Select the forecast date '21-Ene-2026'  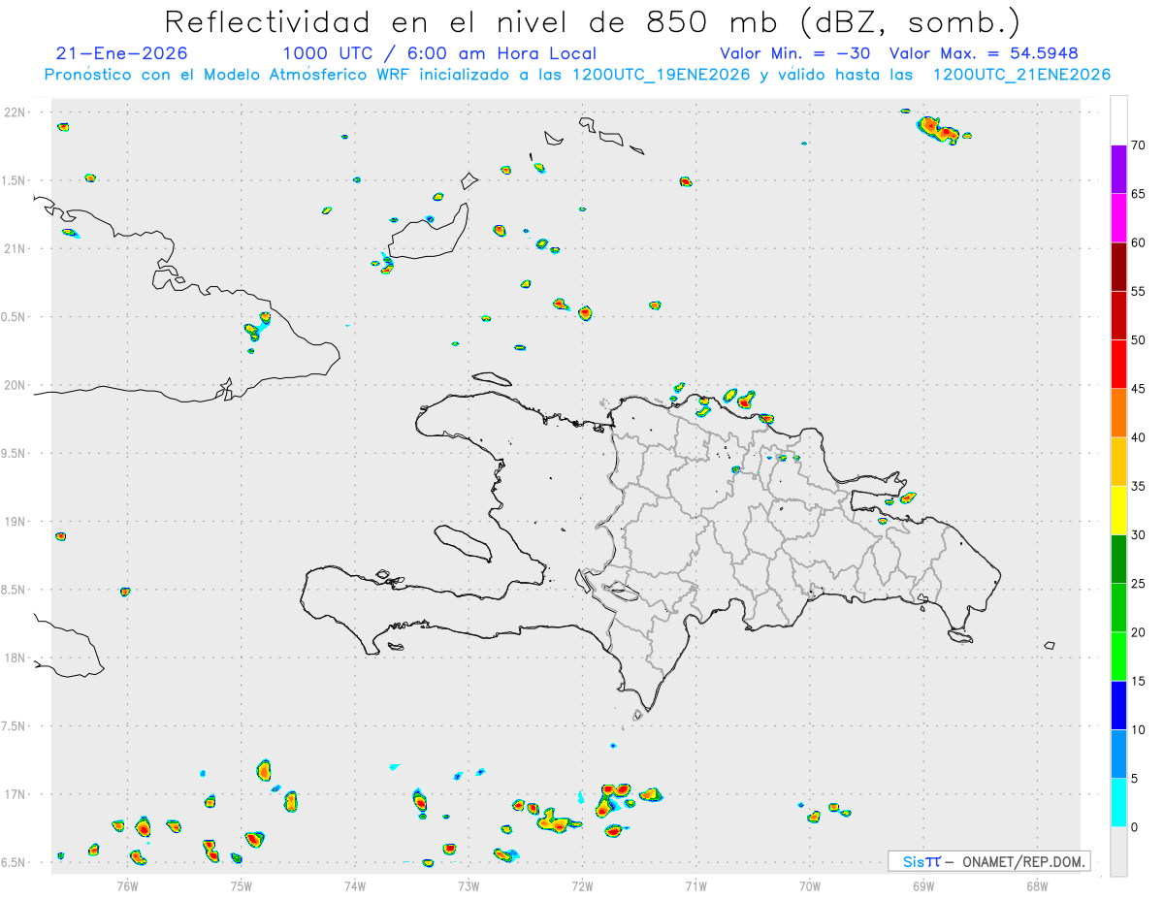click(x=122, y=53)
